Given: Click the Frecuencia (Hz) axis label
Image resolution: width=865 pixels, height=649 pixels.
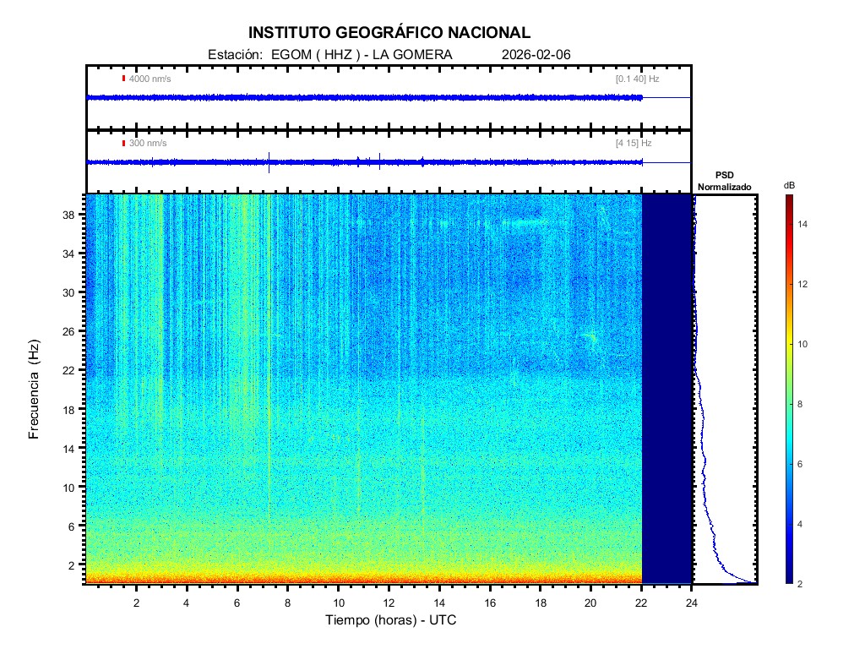Looking at the screenshot, I should tap(35, 390).
